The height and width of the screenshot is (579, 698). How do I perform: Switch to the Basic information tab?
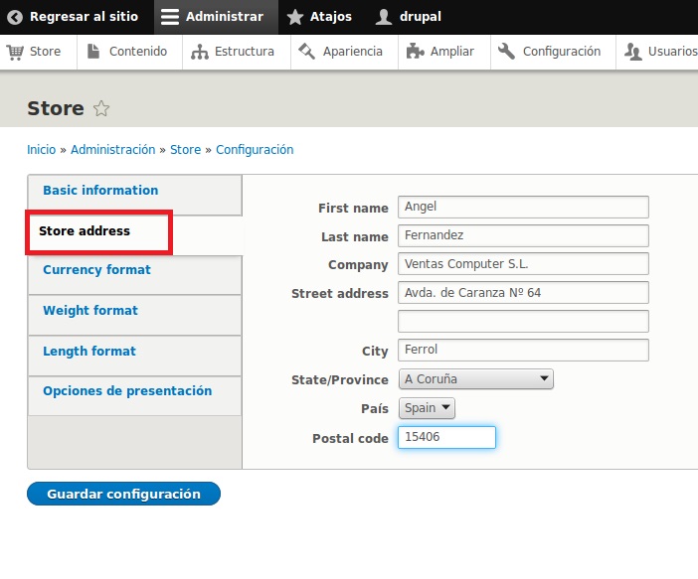[x=100, y=191]
